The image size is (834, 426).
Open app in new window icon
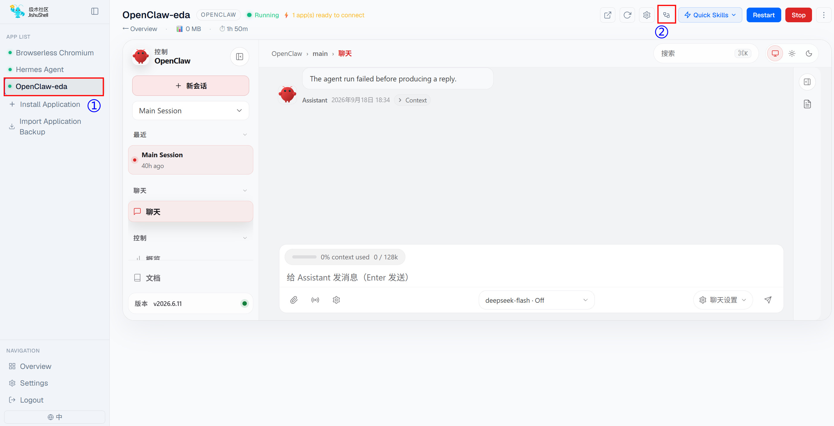pyautogui.click(x=607, y=15)
